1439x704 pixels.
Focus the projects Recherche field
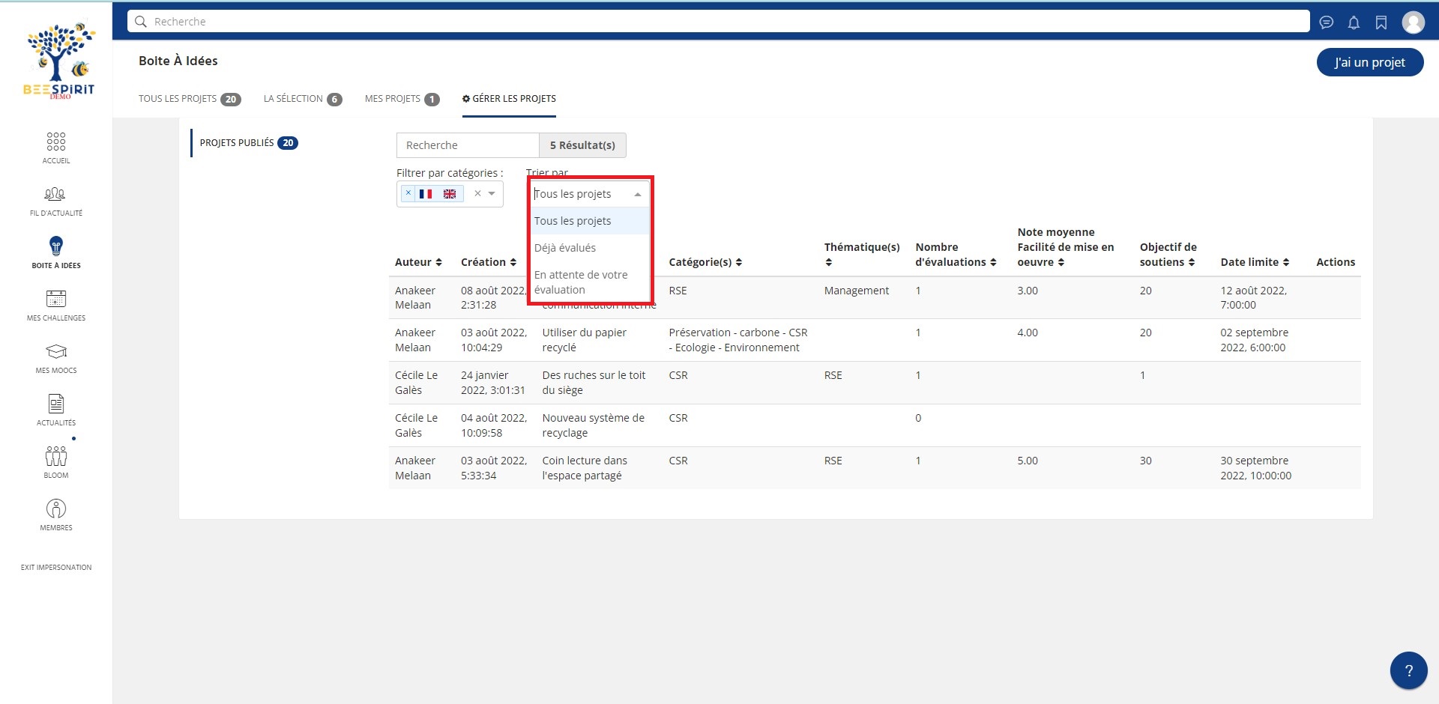[468, 145]
